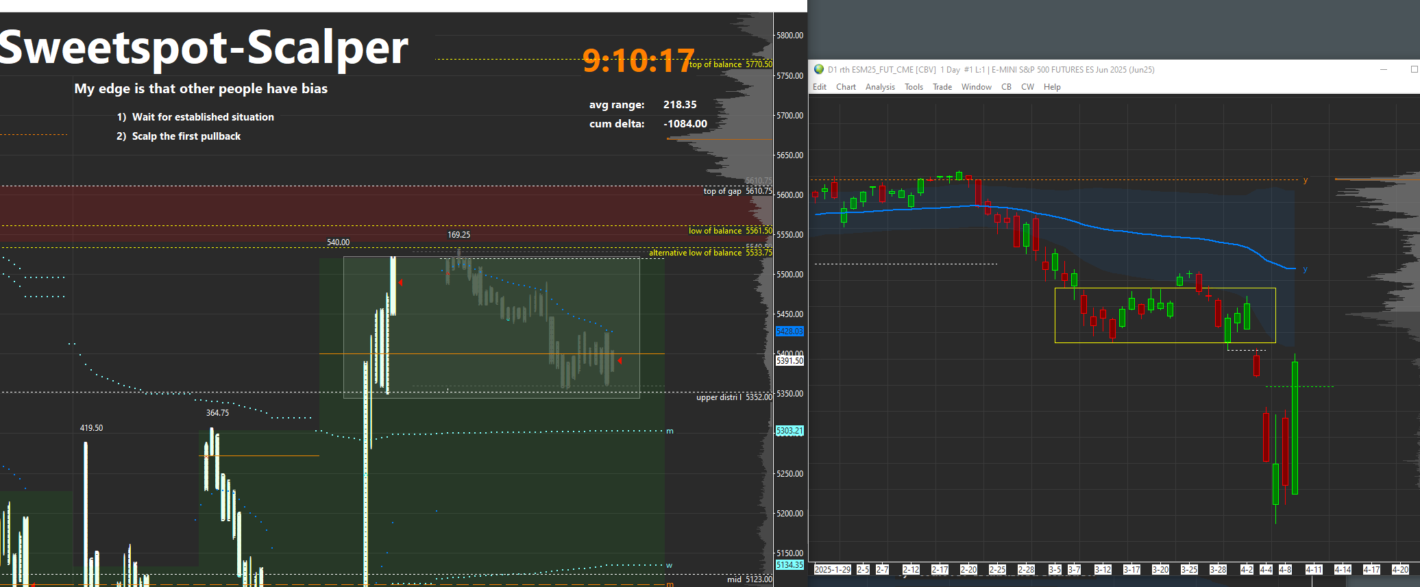Click the 5134.35 price marker
Viewport: 1420px width, 587px height.
[789, 565]
